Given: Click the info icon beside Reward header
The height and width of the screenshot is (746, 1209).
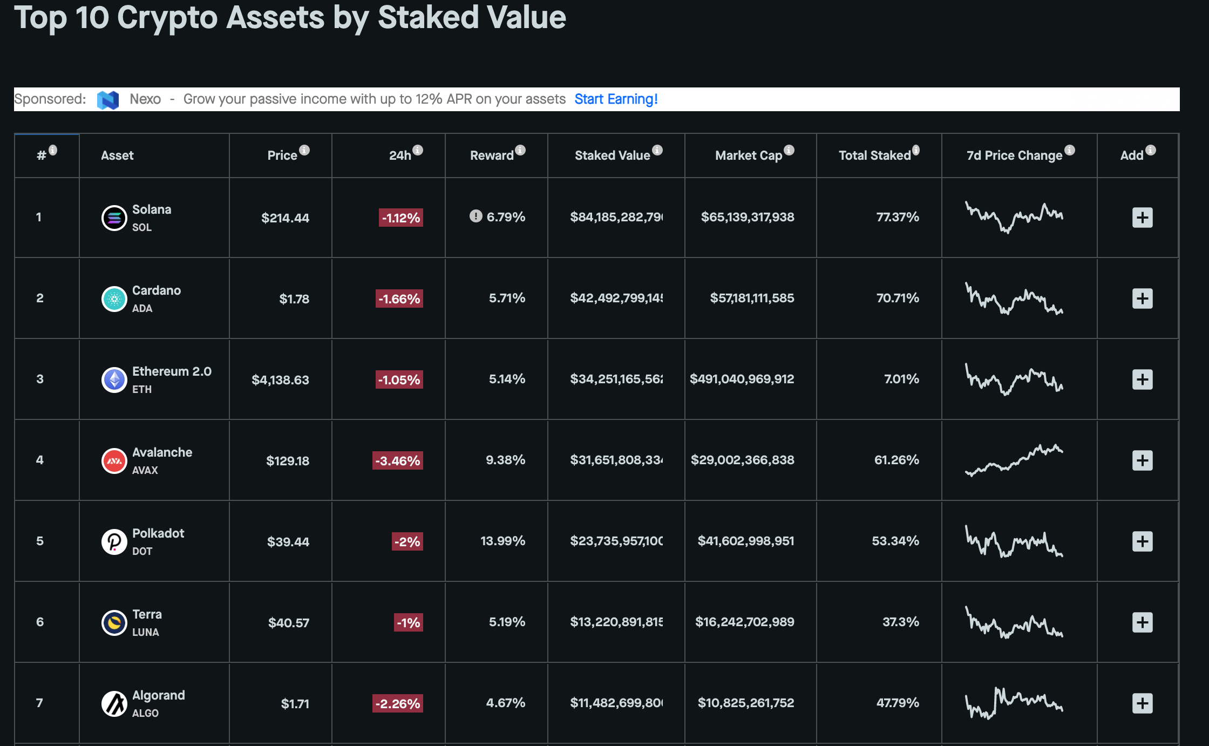Looking at the screenshot, I should click(520, 150).
